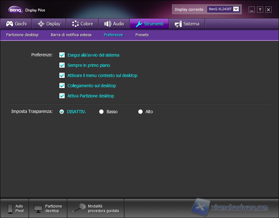Open the Giochi gamepad tab
The width and height of the screenshot is (279, 218).
(16, 24)
